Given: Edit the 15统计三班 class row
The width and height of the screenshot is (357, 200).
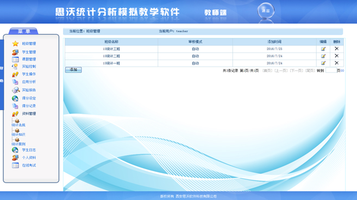Looking at the screenshot, I should pos(323,49).
